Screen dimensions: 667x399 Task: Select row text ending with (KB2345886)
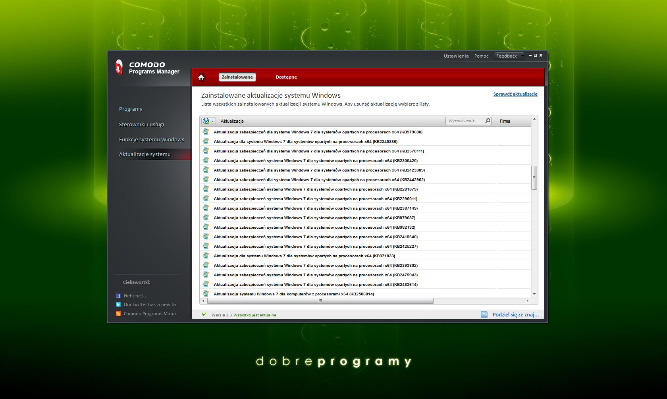point(306,141)
